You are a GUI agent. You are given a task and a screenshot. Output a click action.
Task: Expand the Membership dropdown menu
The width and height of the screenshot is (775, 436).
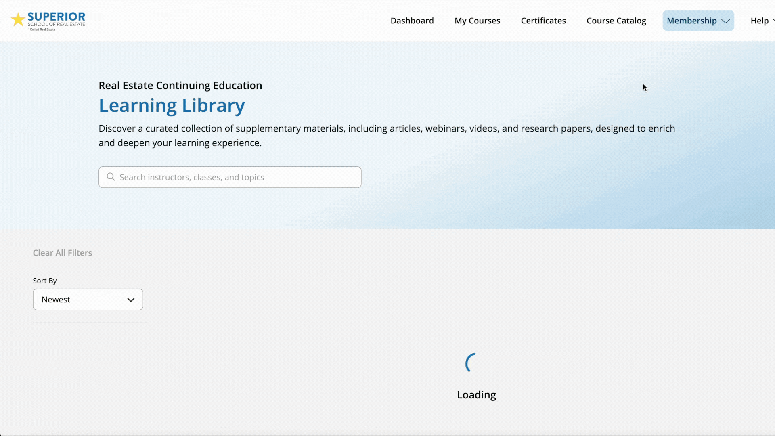point(692,21)
